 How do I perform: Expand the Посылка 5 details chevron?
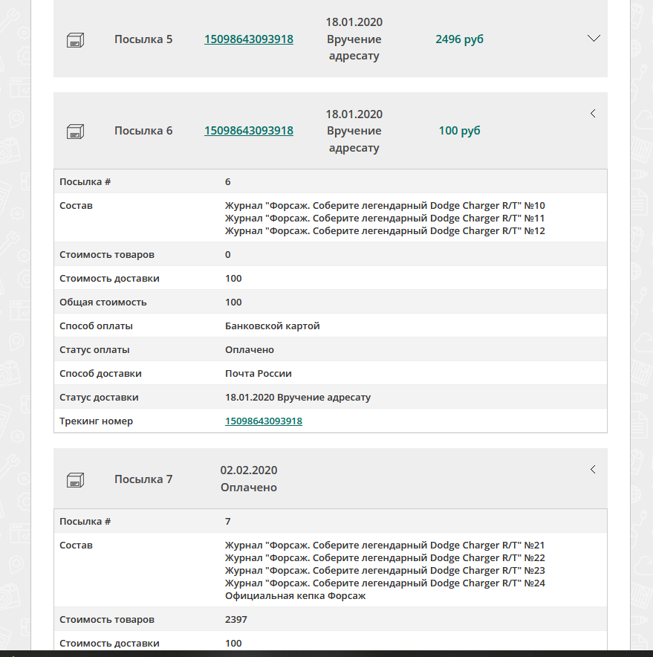pyautogui.click(x=594, y=39)
